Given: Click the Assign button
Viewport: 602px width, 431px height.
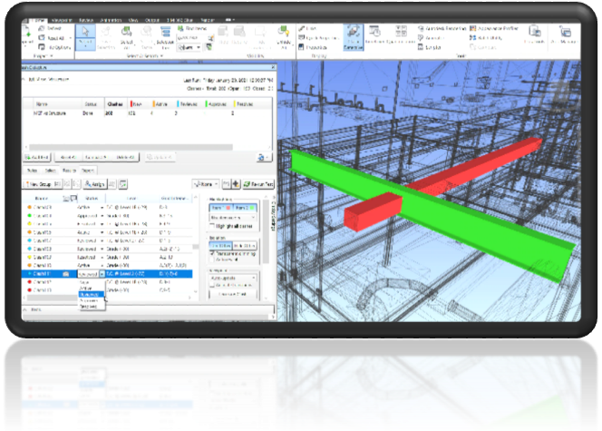Looking at the screenshot, I should (x=94, y=184).
